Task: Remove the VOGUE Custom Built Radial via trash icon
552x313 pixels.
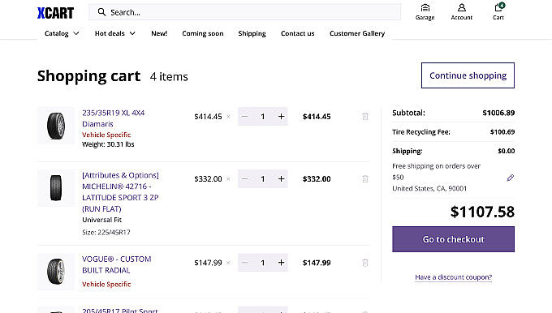Action: click(365, 263)
